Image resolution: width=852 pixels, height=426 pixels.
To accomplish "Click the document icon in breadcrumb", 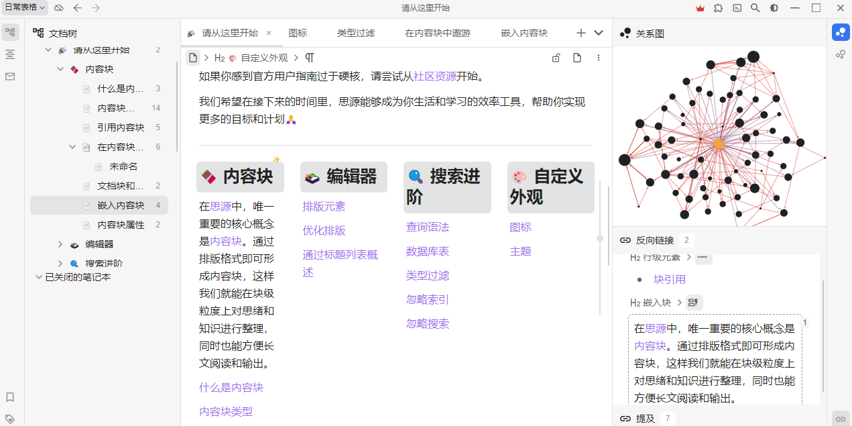I will 193,58.
